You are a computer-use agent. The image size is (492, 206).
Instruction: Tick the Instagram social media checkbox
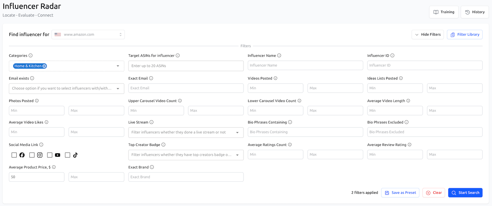[32, 155]
